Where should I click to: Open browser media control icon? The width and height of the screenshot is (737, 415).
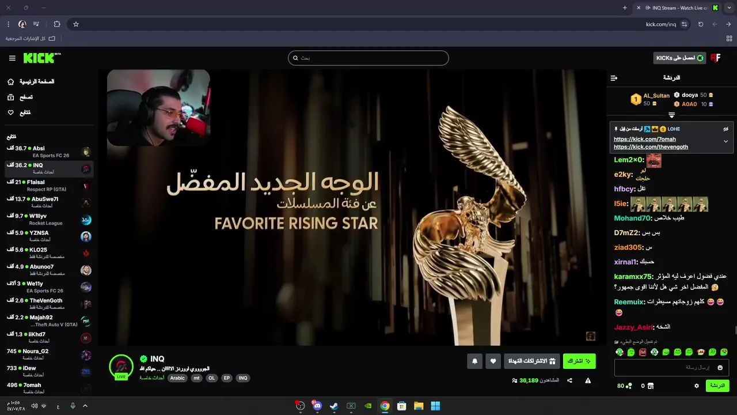coord(36,24)
